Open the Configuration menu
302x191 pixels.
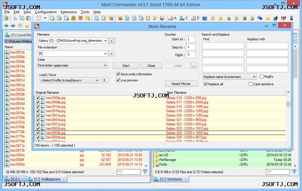46,12
